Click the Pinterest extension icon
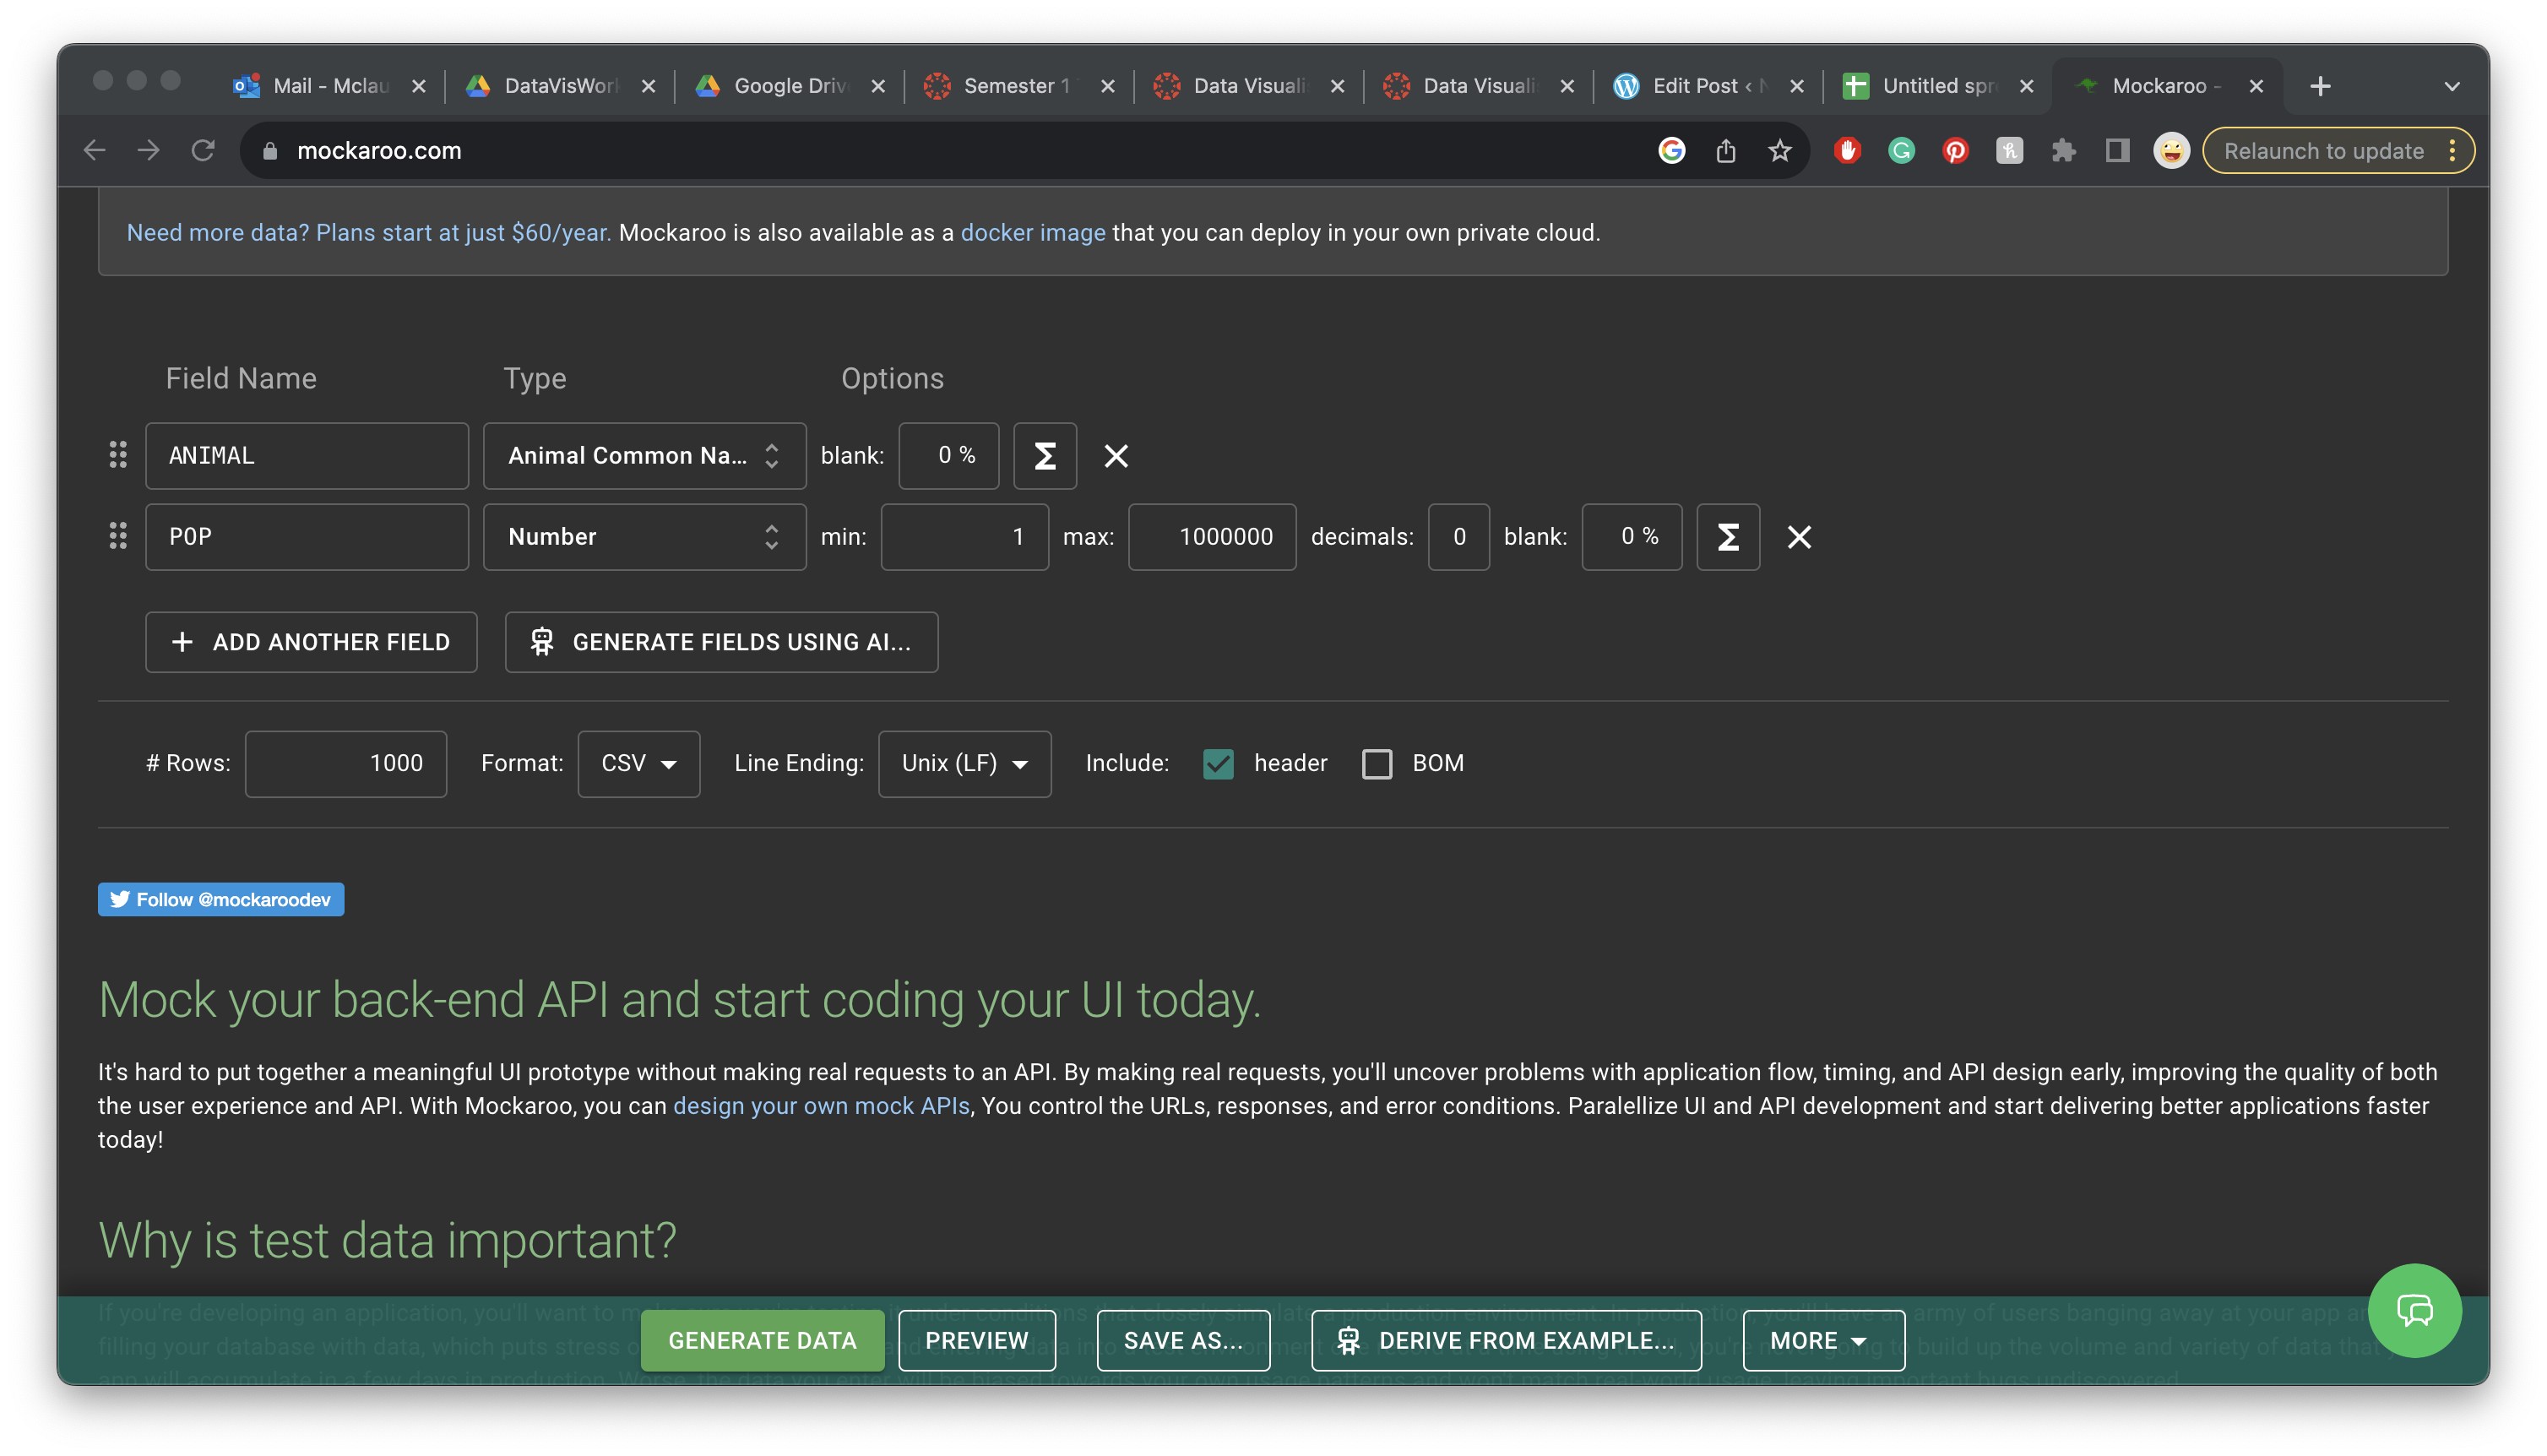This screenshot has width=2547, height=1456. [1955, 151]
